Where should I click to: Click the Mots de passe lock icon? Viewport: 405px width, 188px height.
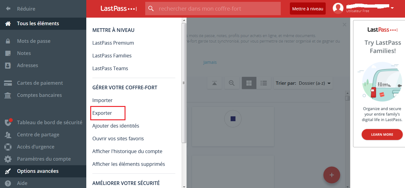[8, 41]
